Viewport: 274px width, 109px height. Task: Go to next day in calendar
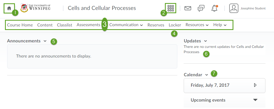pos(255,85)
